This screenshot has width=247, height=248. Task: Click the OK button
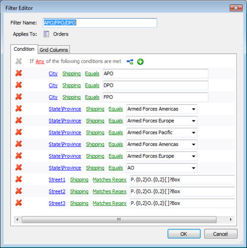pos(184,234)
